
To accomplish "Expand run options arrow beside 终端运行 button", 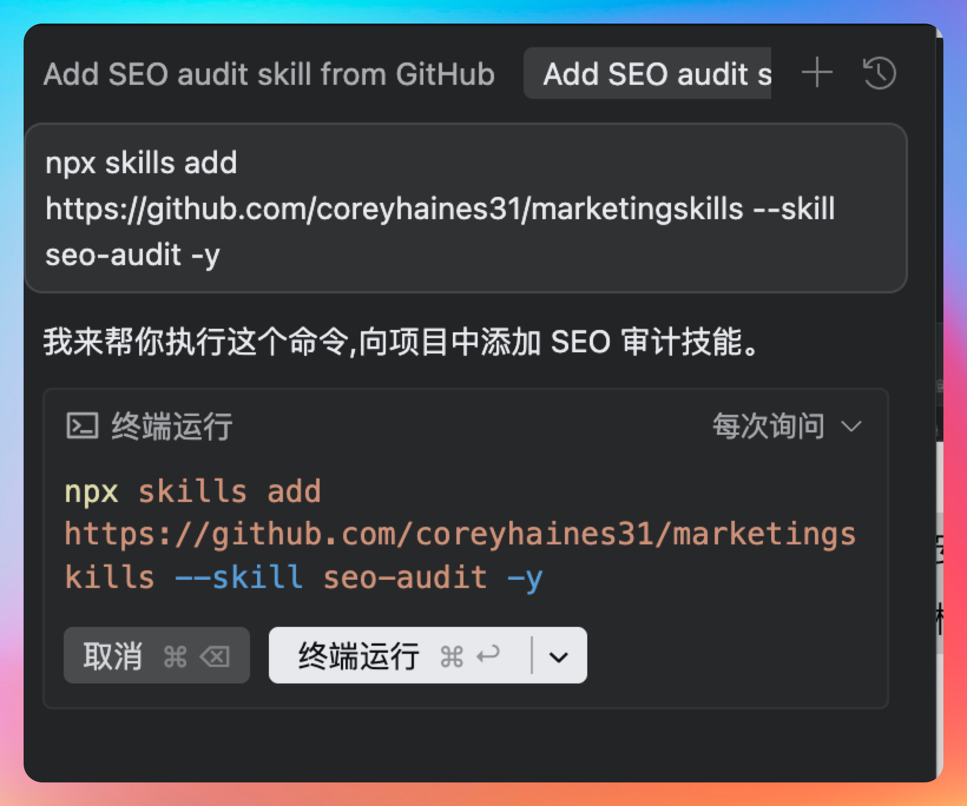I will (558, 656).
